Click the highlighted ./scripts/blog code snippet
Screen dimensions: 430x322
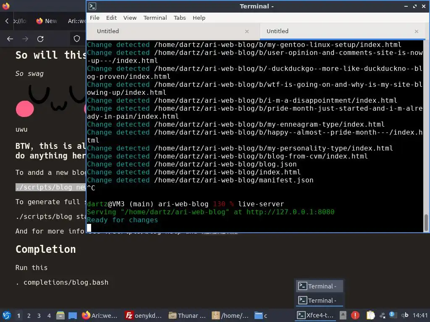point(51,187)
